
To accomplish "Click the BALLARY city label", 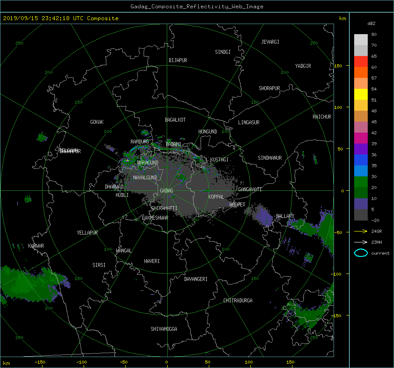I will pyautogui.click(x=285, y=216).
